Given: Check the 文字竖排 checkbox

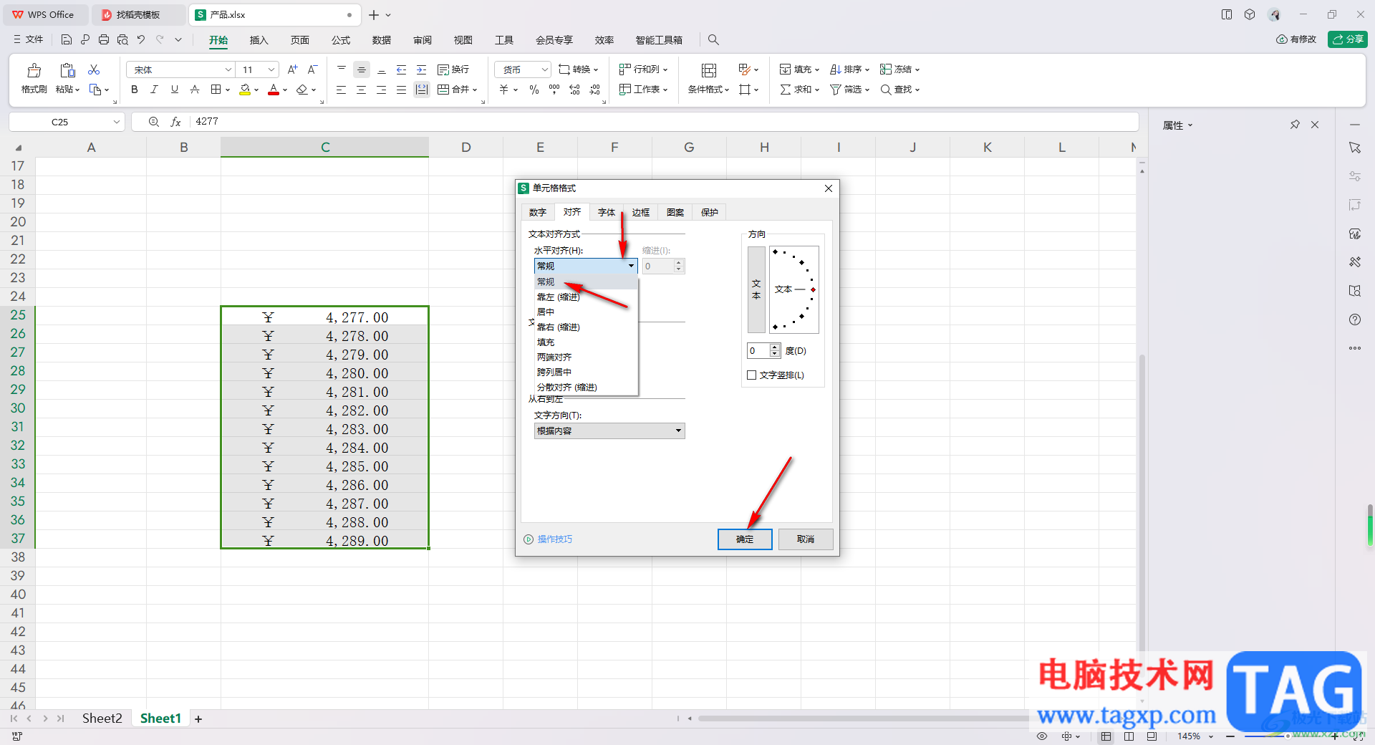Looking at the screenshot, I should coord(752,375).
